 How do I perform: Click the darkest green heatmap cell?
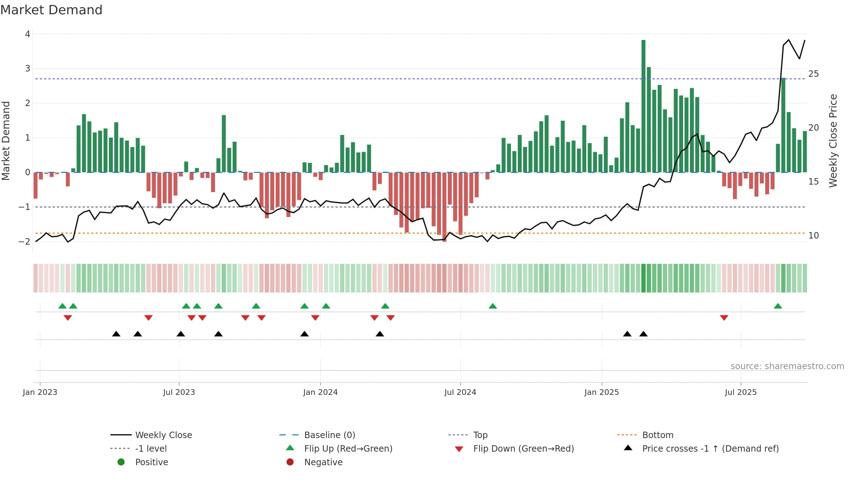pos(643,278)
